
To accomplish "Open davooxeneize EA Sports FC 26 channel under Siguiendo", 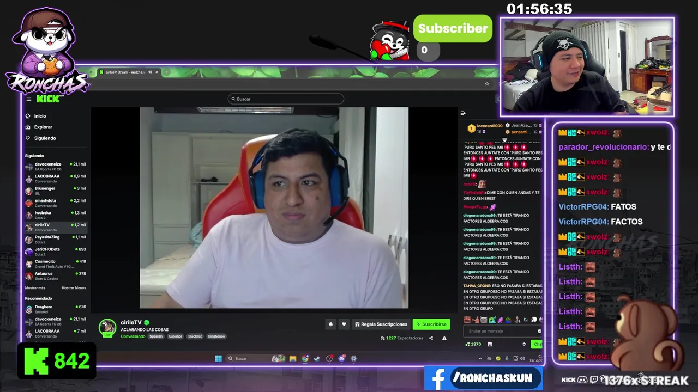I will 56,166.
